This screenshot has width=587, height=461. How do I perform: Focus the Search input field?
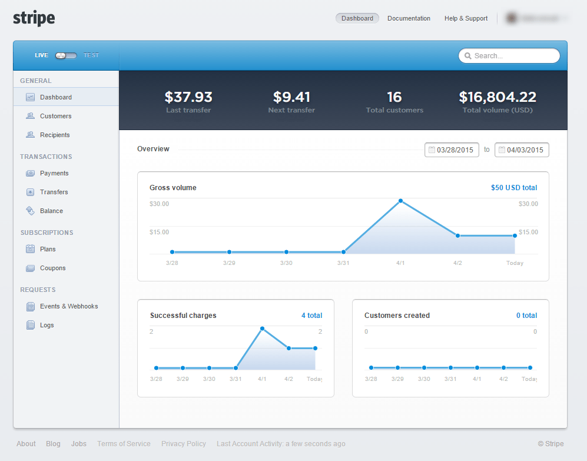(x=509, y=56)
